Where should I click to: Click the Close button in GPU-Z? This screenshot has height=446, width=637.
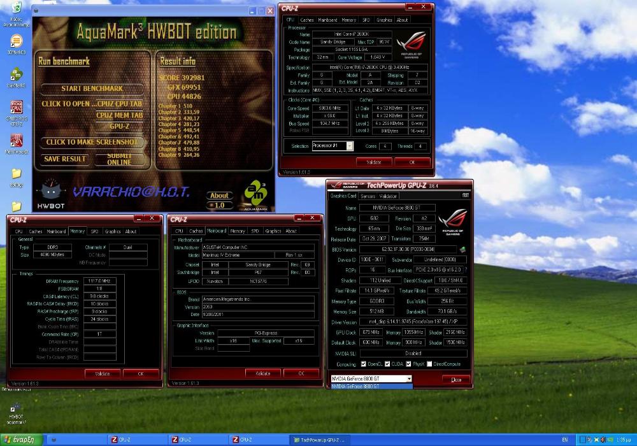pos(456,380)
